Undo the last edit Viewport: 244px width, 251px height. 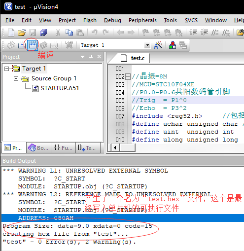click(94, 33)
